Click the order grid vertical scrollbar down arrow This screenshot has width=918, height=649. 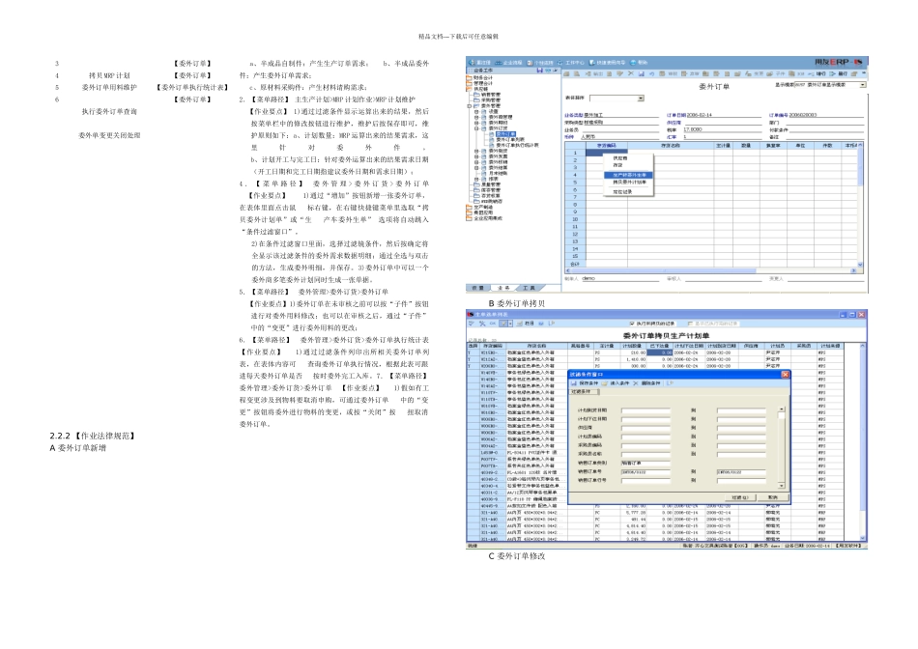point(860,265)
